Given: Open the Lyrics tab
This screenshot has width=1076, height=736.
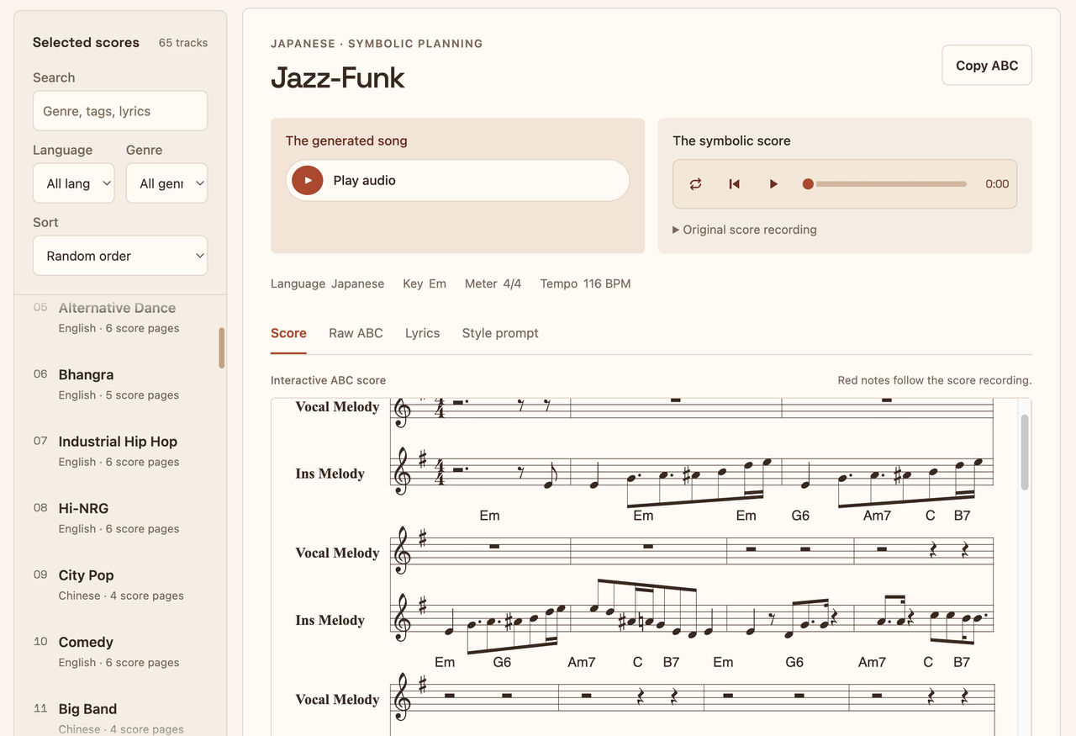Looking at the screenshot, I should (x=422, y=333).
